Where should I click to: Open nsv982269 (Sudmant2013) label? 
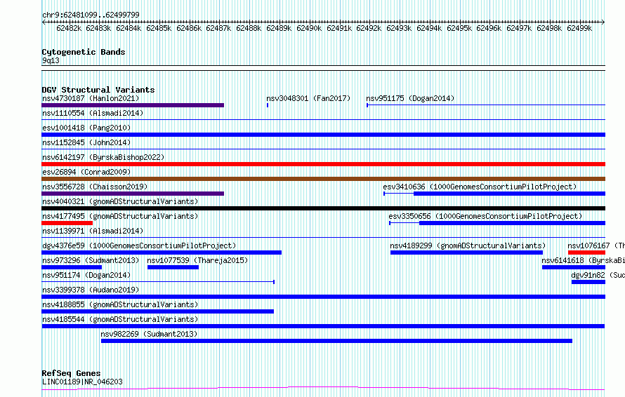pyautogui.click(x=149, y=334)
